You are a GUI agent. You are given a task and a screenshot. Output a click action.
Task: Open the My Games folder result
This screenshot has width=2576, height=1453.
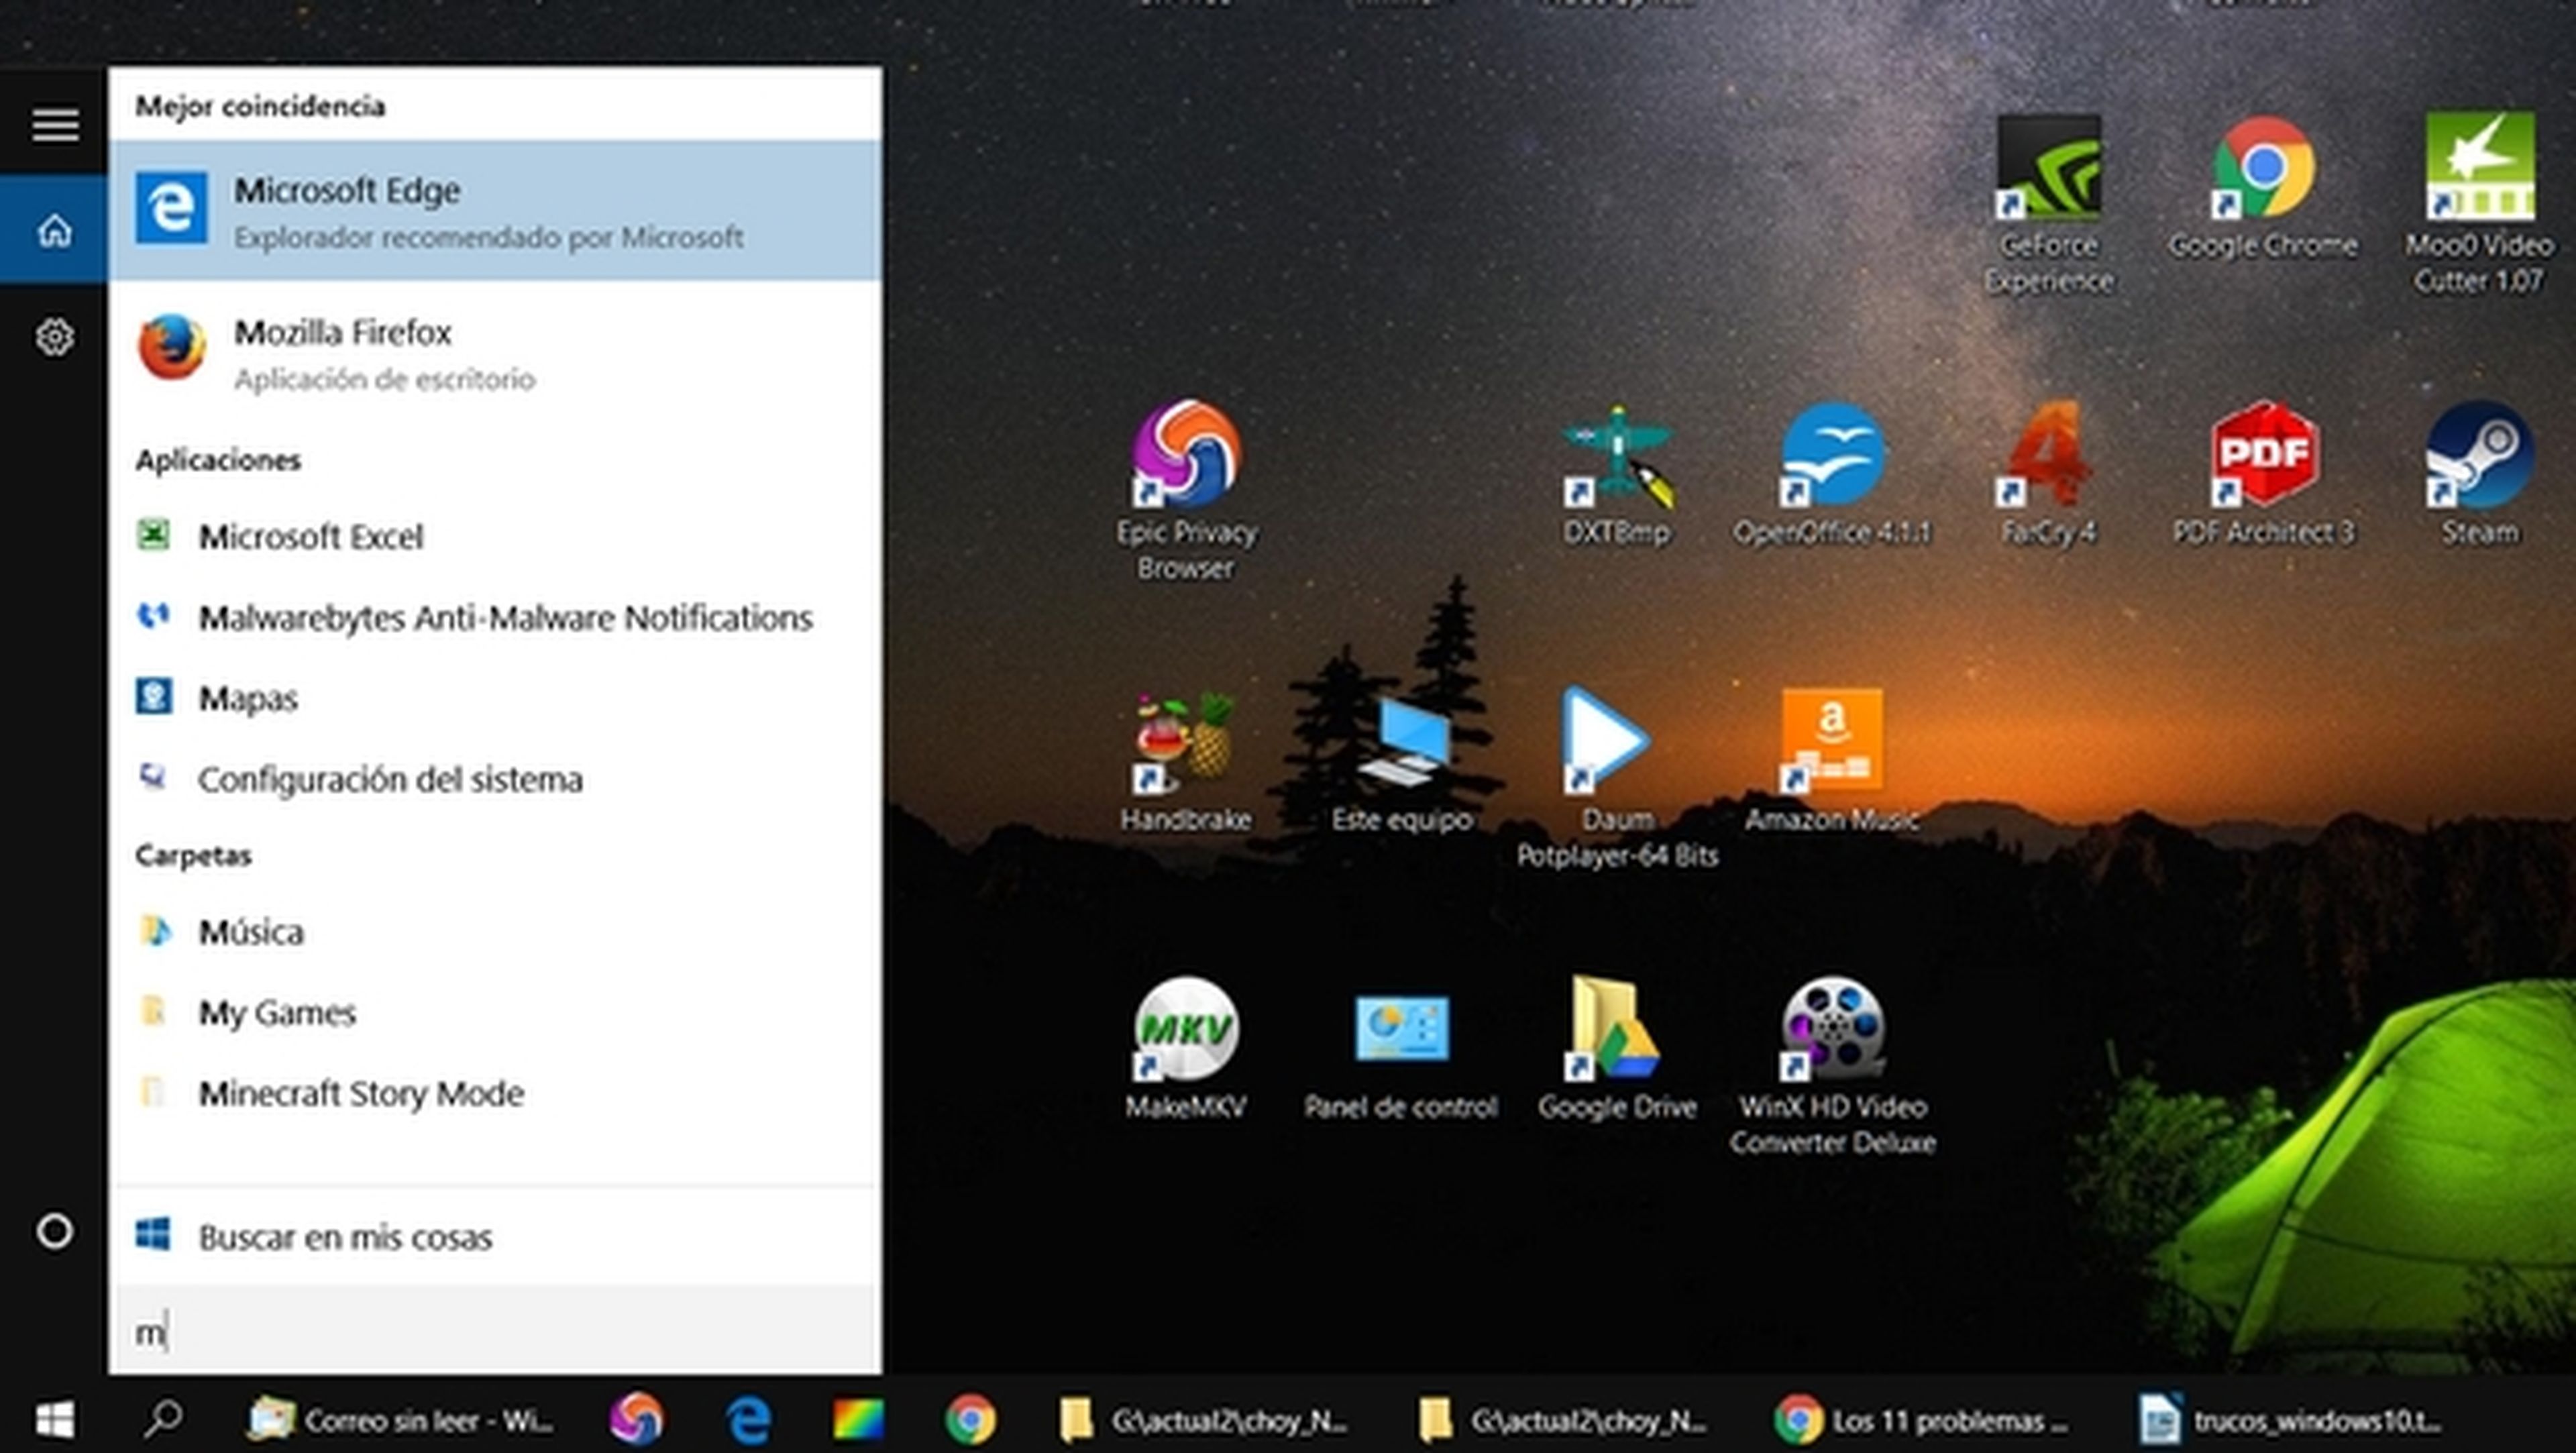click(495, 1013)
